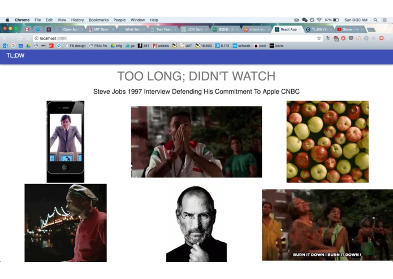Viewport: 393px width, 279px height.
Task: Switch to the Steve J YouTube tab
Action: (351, 29)
